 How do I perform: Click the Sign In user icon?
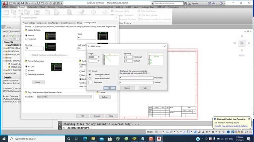coord(189,3)
